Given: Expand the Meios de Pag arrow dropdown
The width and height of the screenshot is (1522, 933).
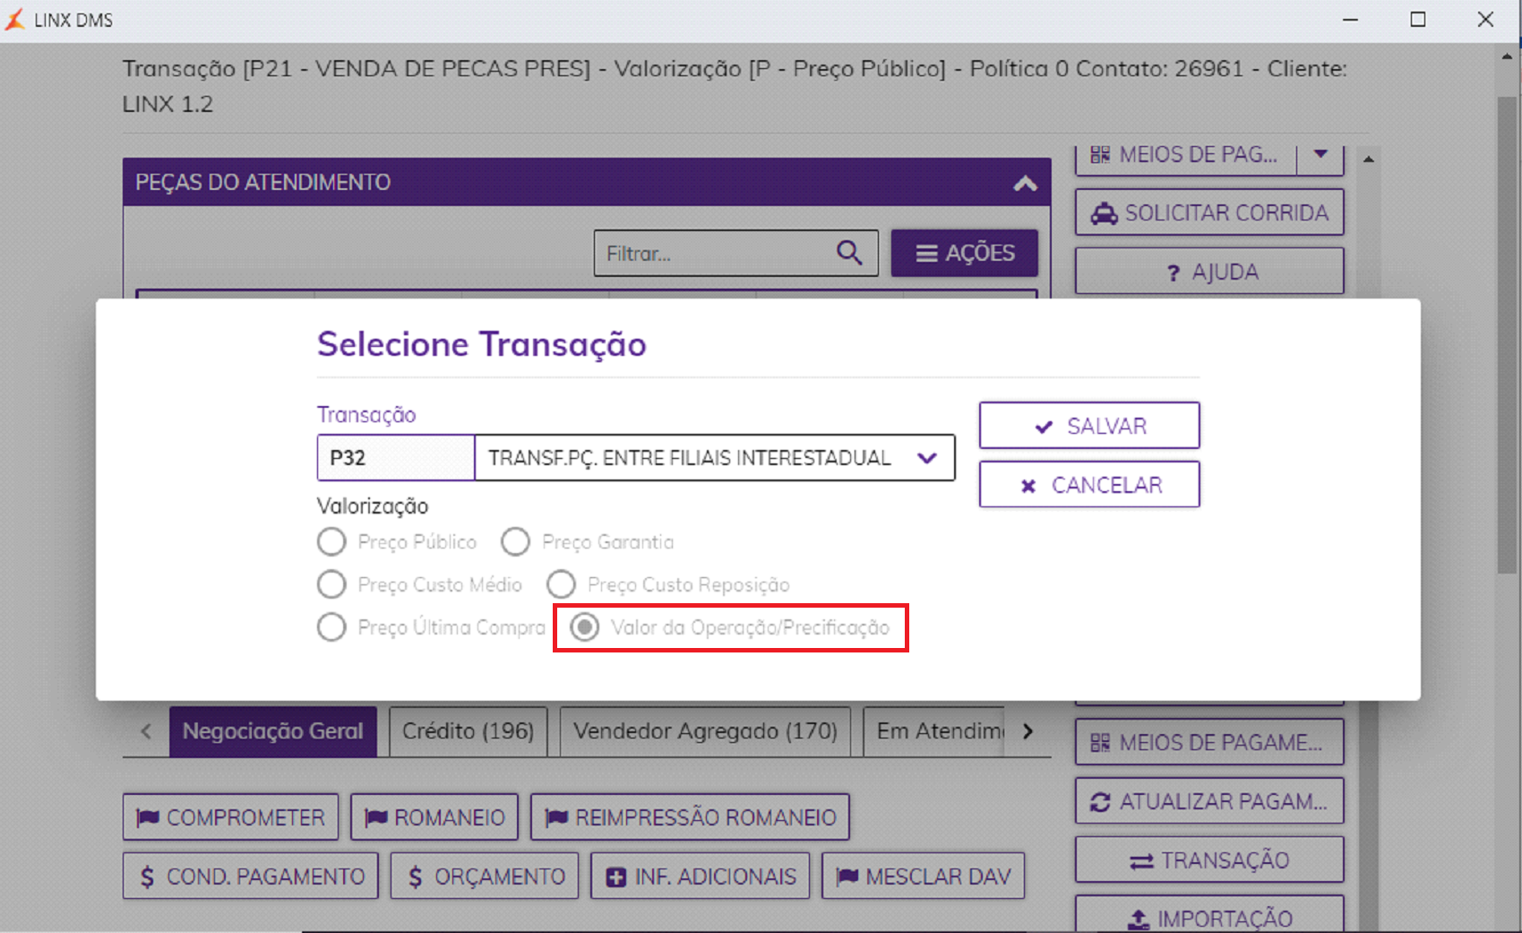Looking at the screenshot, I should point(1320,154).
